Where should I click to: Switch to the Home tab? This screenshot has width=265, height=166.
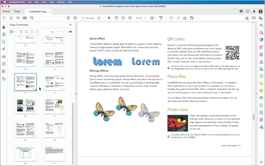point(6,12)
